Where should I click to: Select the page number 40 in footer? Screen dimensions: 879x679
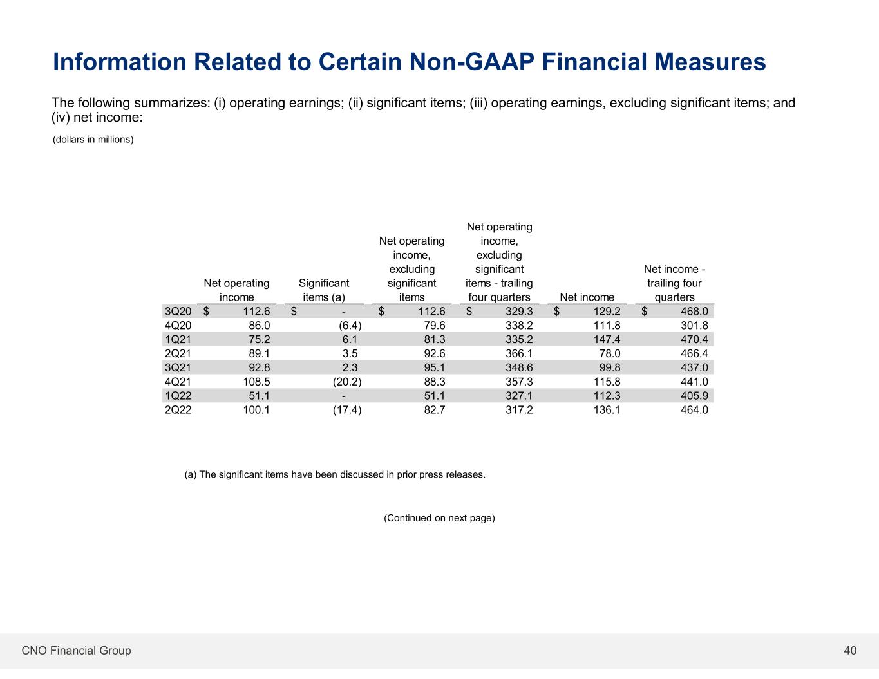pos(850,651)
